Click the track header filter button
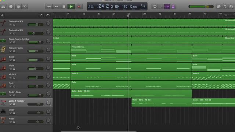Screen dimensions: 235x132 (x=48, y=15)
